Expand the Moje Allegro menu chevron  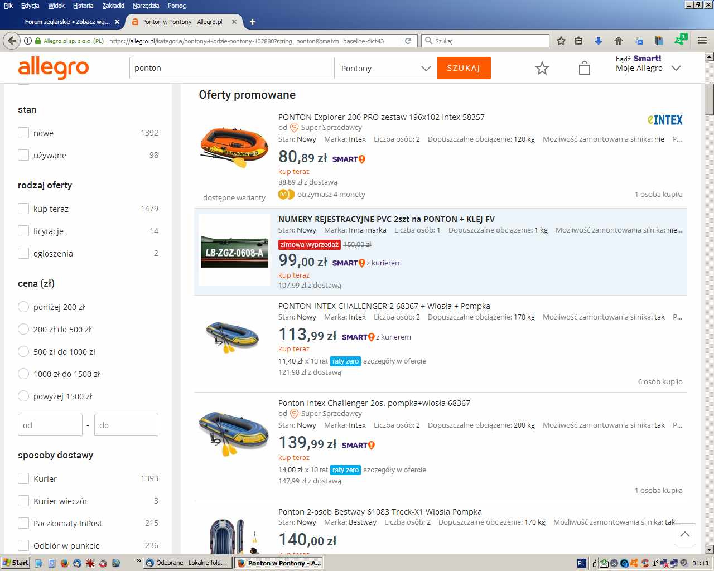pos(676,68)
